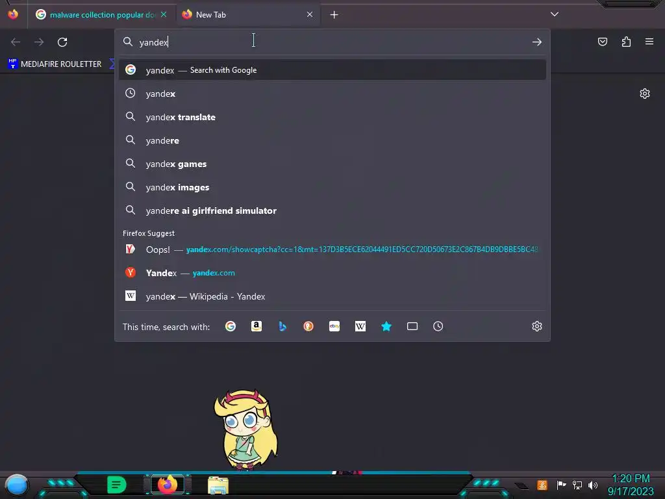Open the MEDIAFIRE ROULETTER bookmark
Image resolution: width=665 pixels, height=499 pixels.
point(55,64)
